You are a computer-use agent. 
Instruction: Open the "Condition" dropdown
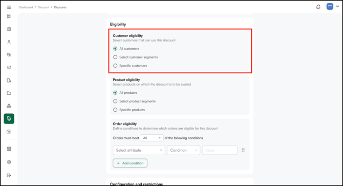[x=184, y=150]
